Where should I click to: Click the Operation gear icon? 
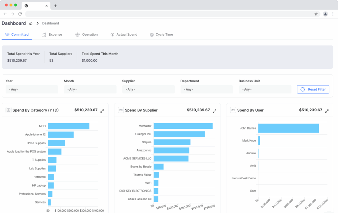click(78, 34)
